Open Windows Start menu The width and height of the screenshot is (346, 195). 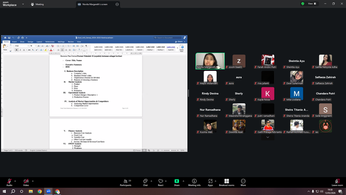(4, 191)
